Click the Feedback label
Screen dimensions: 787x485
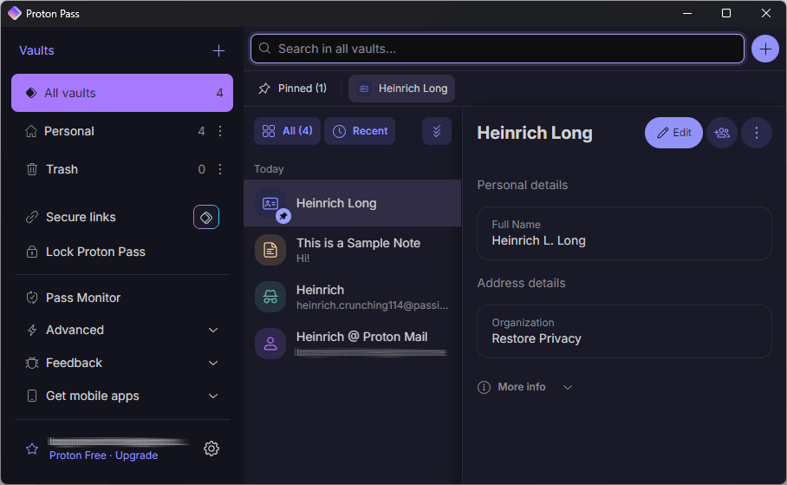point(74,363)
